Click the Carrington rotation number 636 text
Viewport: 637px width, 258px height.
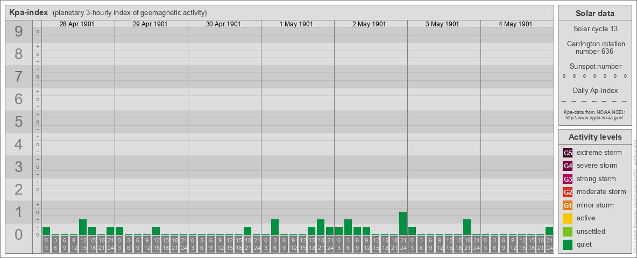point(596,47)
